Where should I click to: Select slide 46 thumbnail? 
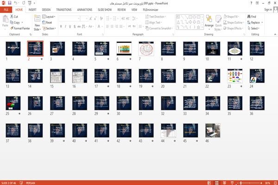click(x=213, y=130)
